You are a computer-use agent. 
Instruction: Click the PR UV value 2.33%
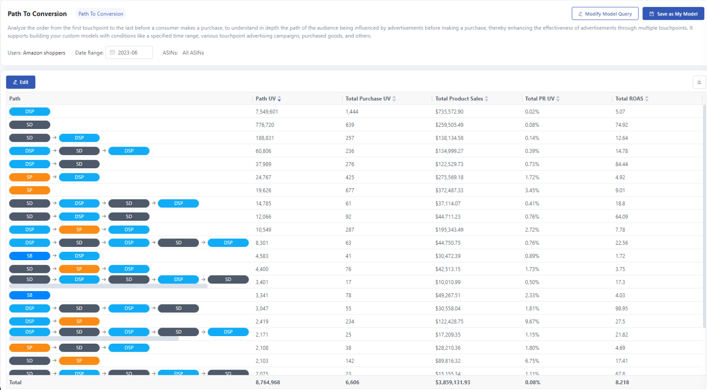[532, 295]
